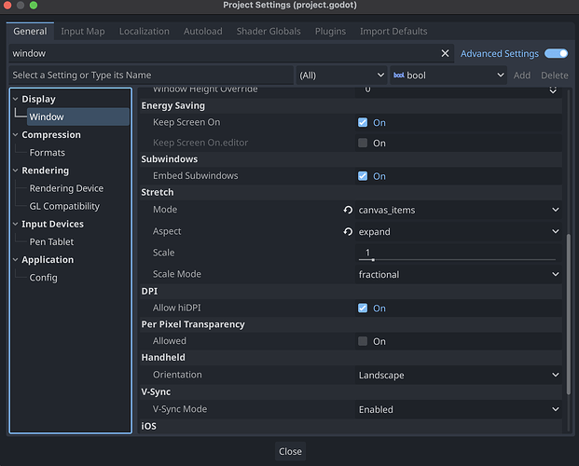579x466 pixels.
Task: Open Handheld Orientation Landscape dropdown
Action: point(458,376)
